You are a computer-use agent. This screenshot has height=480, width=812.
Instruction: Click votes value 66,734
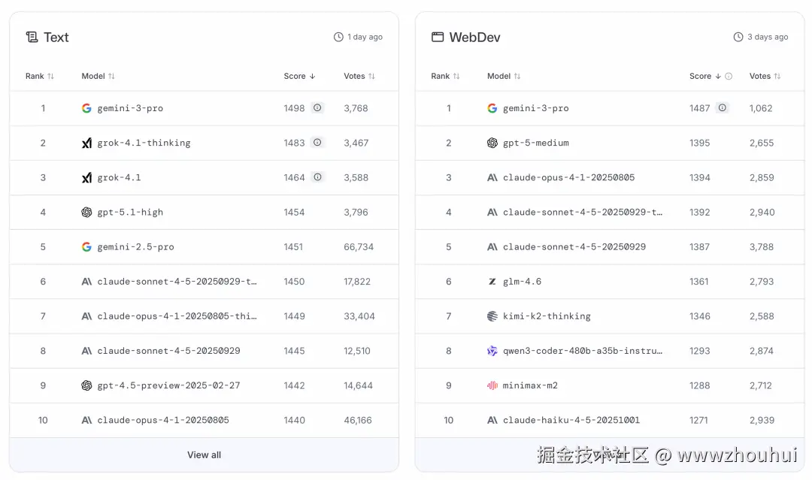359,246
